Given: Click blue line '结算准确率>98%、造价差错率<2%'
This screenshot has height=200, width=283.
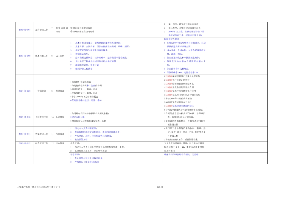Looking at the screenshot, I should 183,73.
